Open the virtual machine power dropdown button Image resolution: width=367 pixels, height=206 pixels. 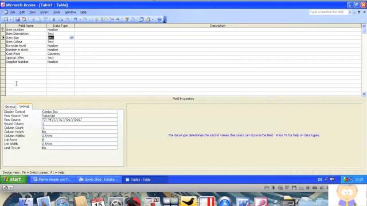coord(7,188)
